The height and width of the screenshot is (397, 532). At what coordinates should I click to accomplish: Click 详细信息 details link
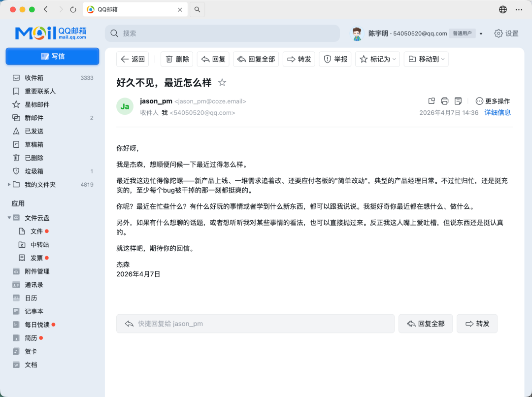click(498, 113)
